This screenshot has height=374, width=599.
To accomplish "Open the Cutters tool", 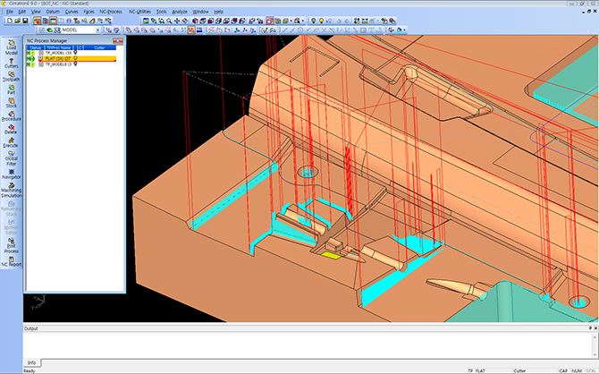I will coord(11,62).
